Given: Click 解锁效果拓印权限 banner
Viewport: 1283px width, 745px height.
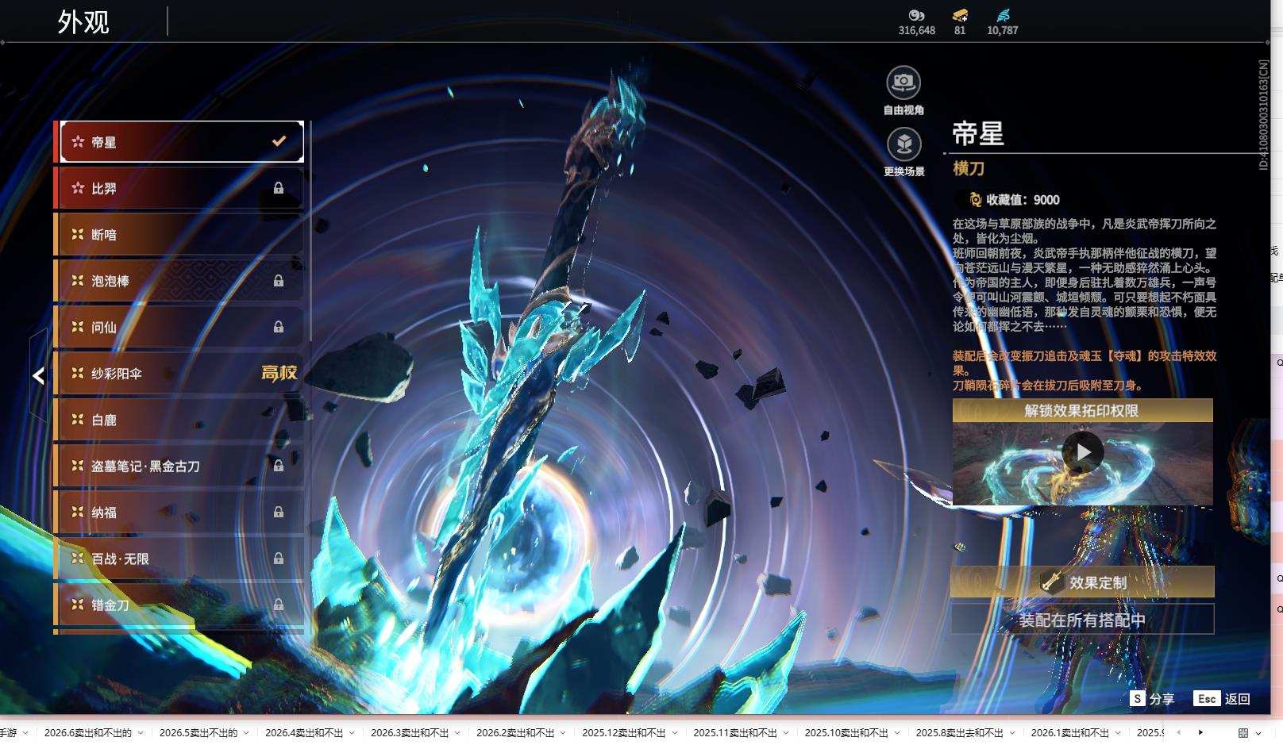Looking at the screenshot, I should pyautogui.click(x=1082, y=410).
